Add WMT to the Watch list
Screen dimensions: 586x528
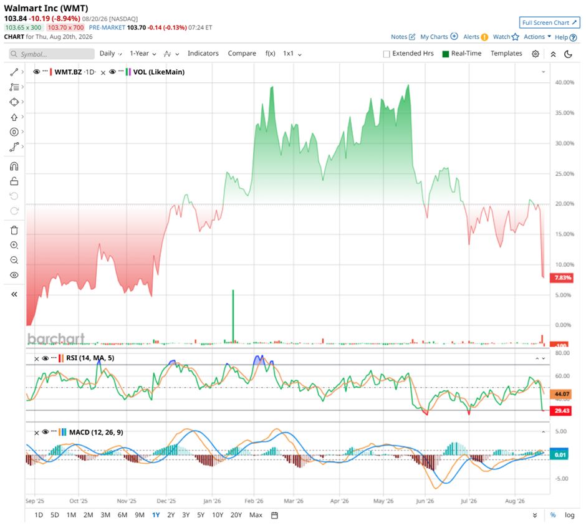point(506,37)
